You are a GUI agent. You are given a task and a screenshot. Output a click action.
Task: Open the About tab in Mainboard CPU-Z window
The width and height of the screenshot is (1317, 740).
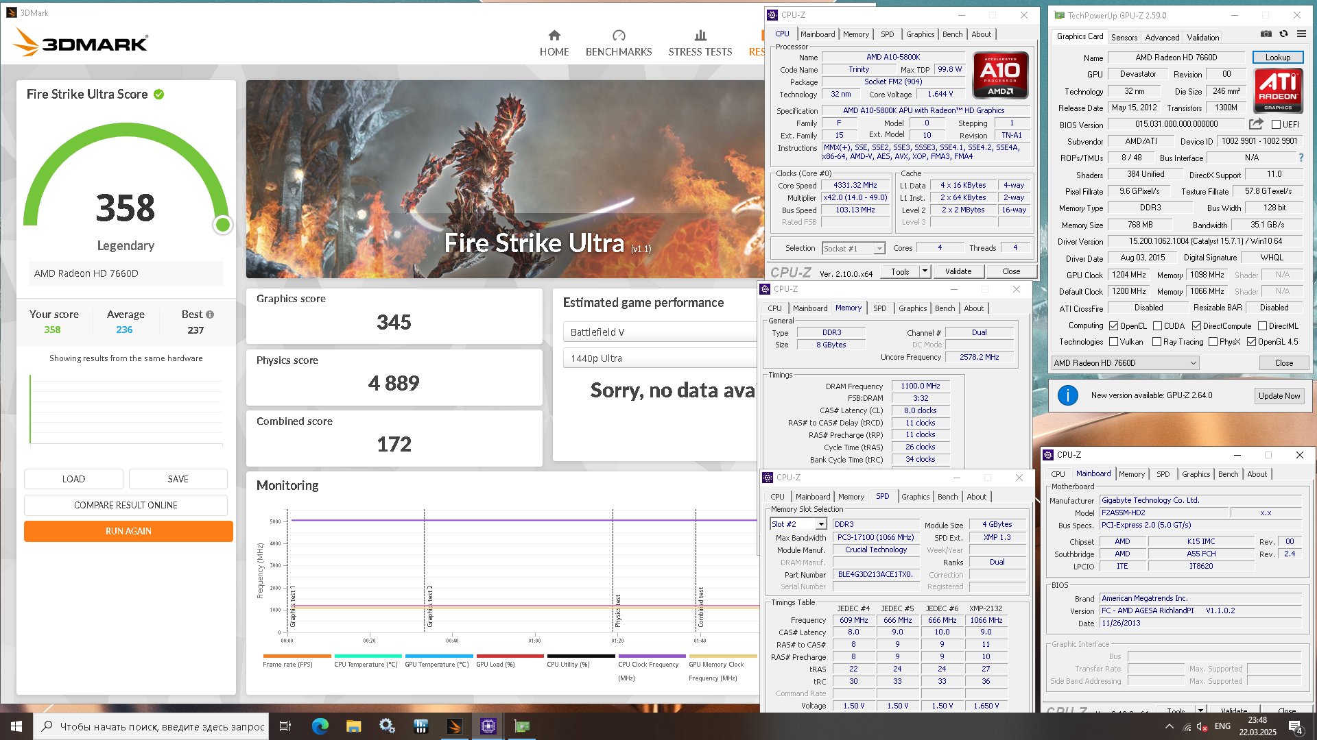point(1257,474)
